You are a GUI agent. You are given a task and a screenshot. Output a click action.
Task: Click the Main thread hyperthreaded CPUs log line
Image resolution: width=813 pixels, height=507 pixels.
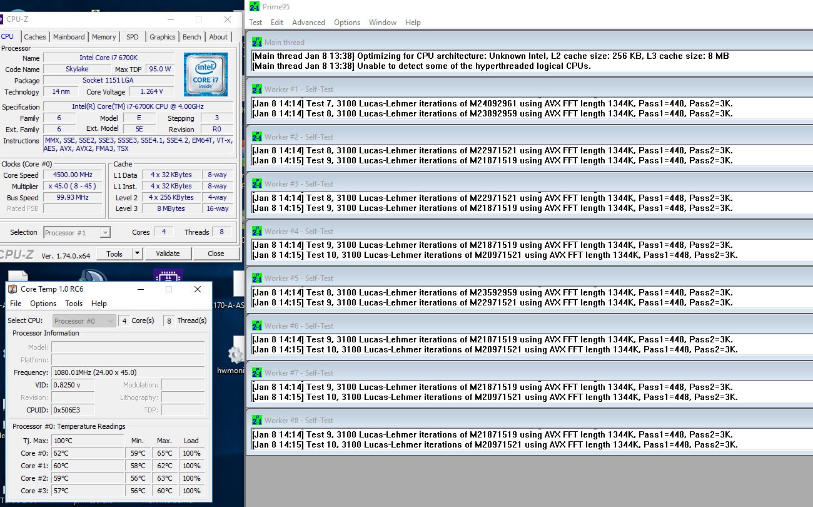pos(422,66)
